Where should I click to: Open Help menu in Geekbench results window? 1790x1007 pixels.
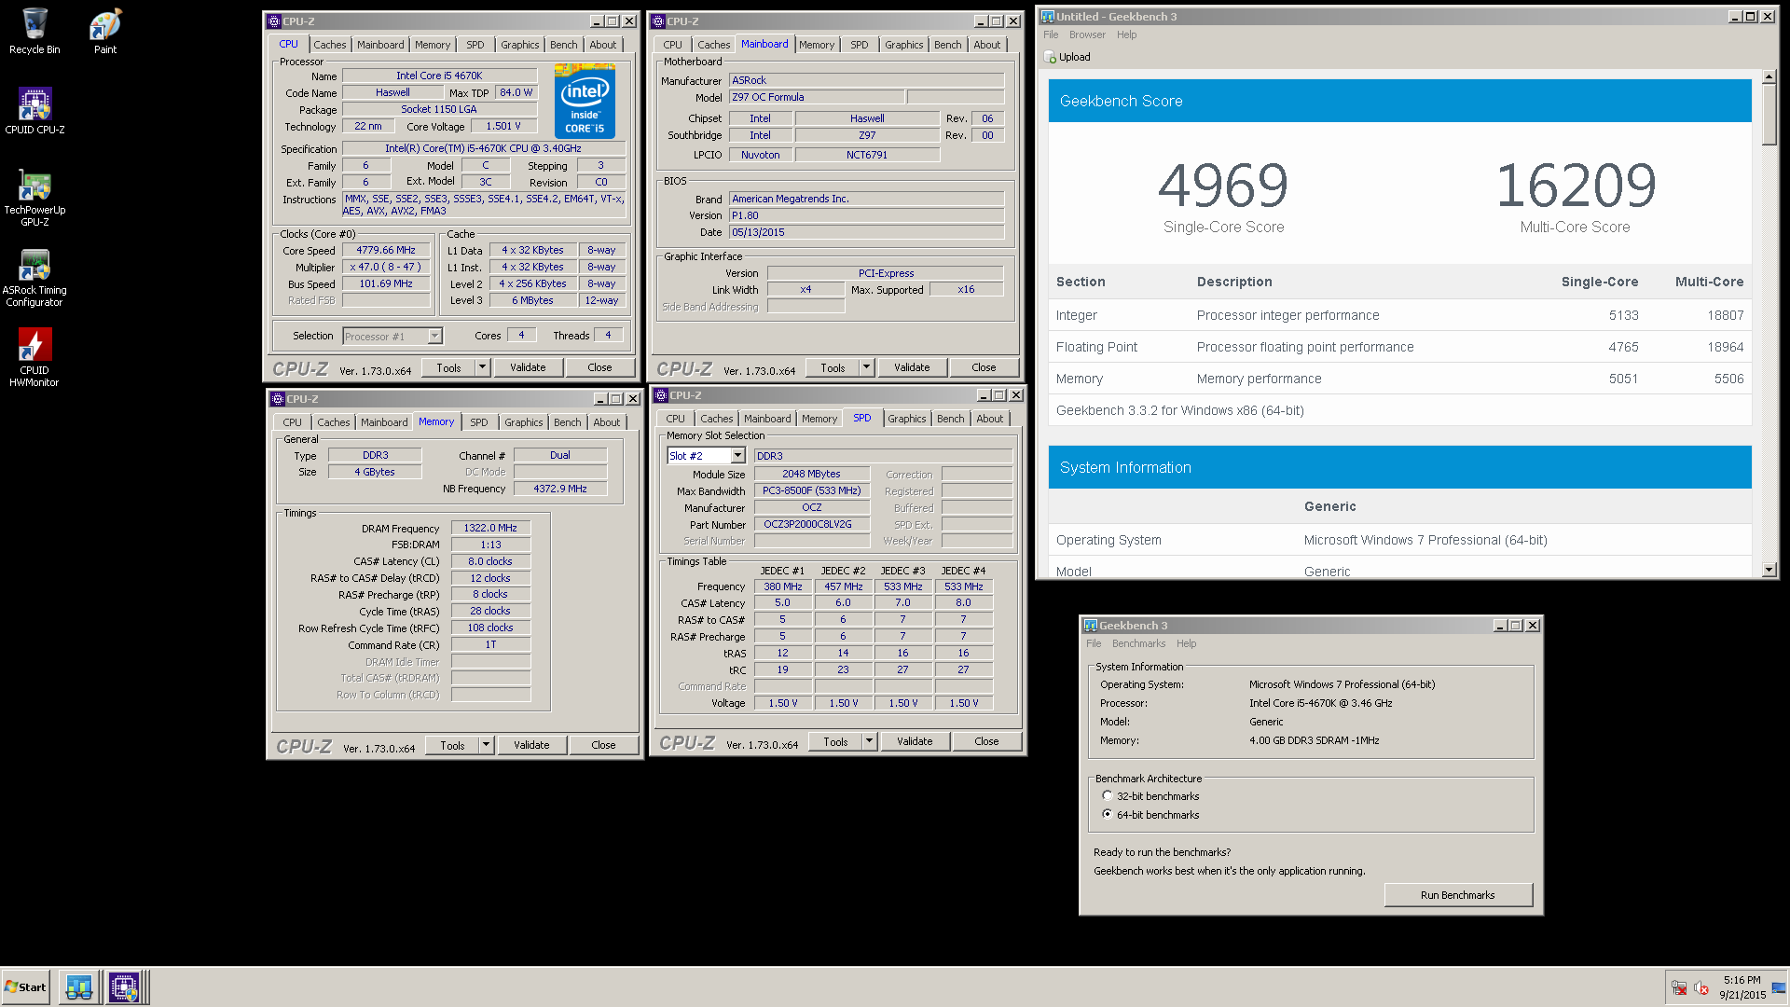click(x=1126, y=34)
